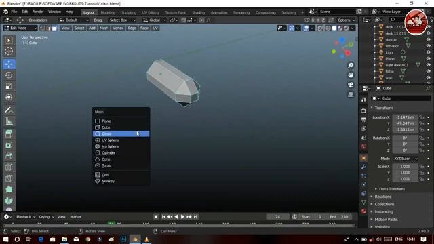The width and height of the screenshot is (434, 244).
Task: Toggle the camera view icon
Action: click(x=351, y=85)
